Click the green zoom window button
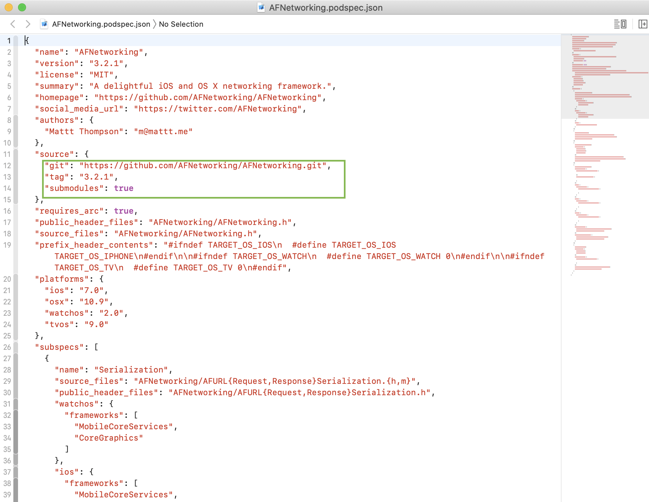The height and width of the screenshot is (502, 649). (x=22, y=7)
